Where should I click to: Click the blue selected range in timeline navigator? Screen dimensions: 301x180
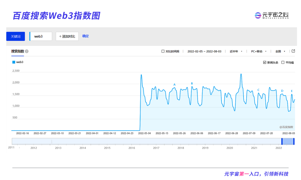pyautogui.click(x=288, y=141)
